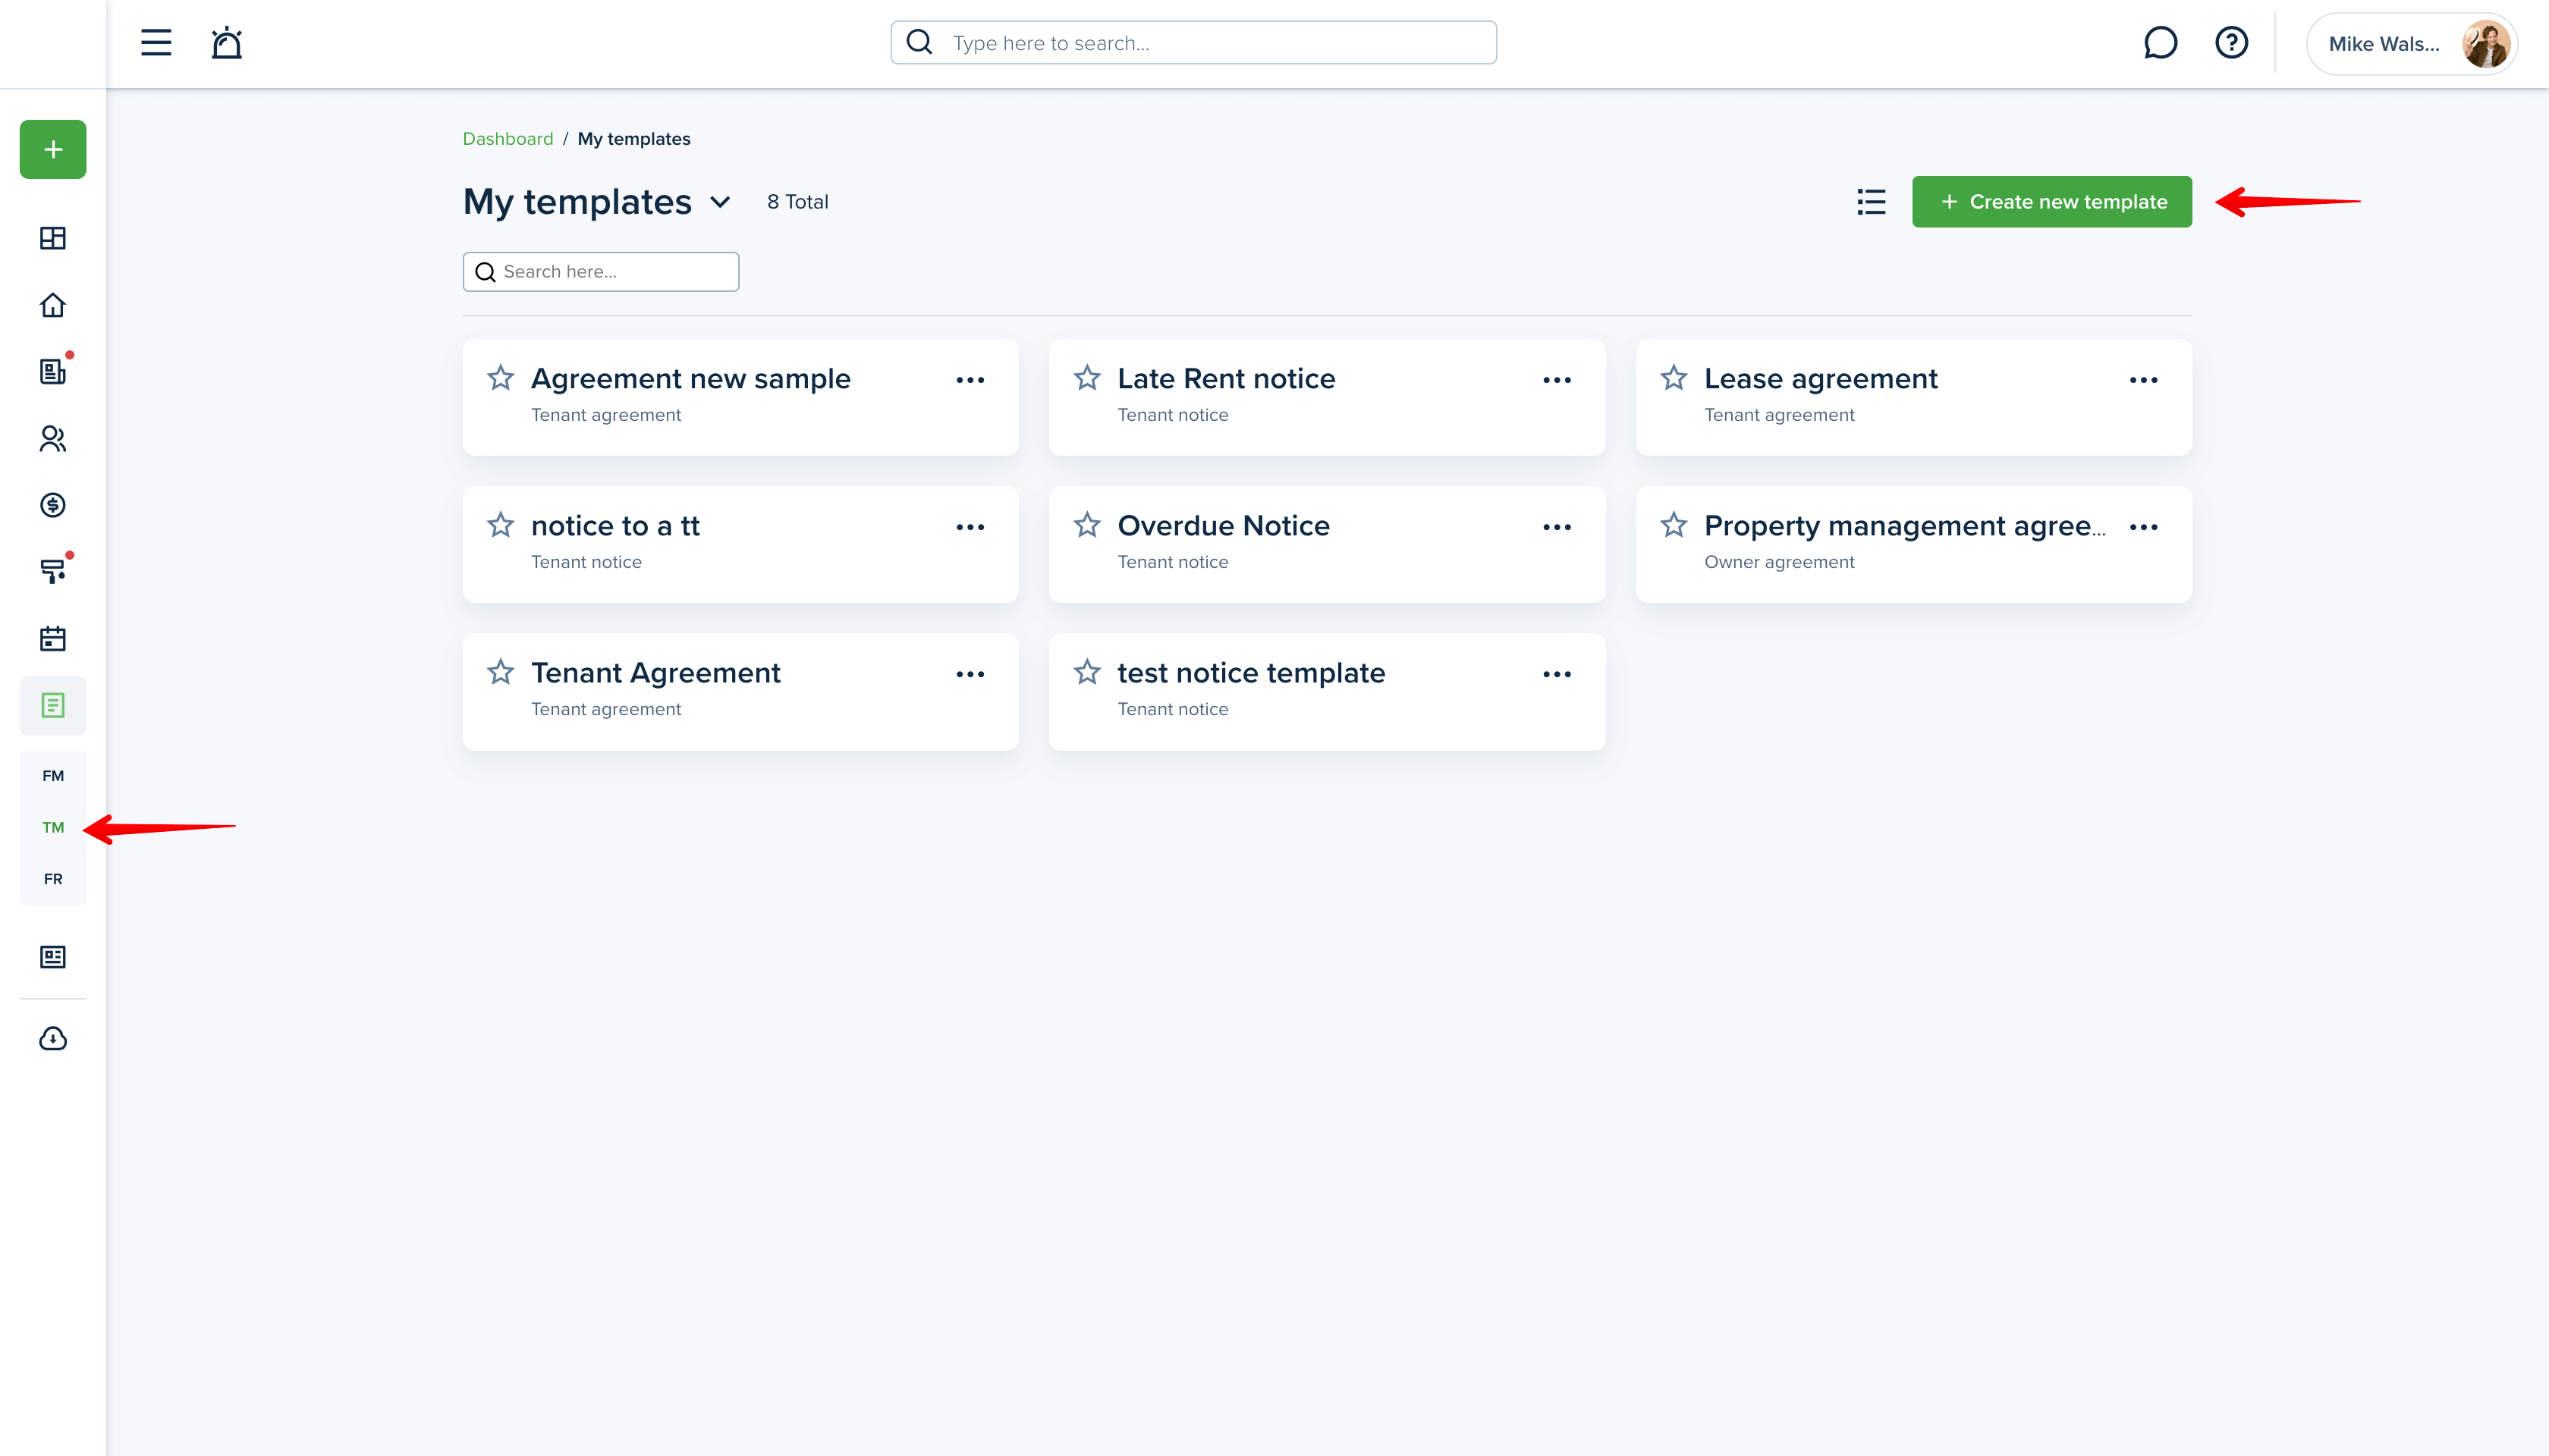Image resolution: width=2549 pixels, height=1456 pixels.
Task: Open the calendar icon in sidebar
Action: (53, 638)
